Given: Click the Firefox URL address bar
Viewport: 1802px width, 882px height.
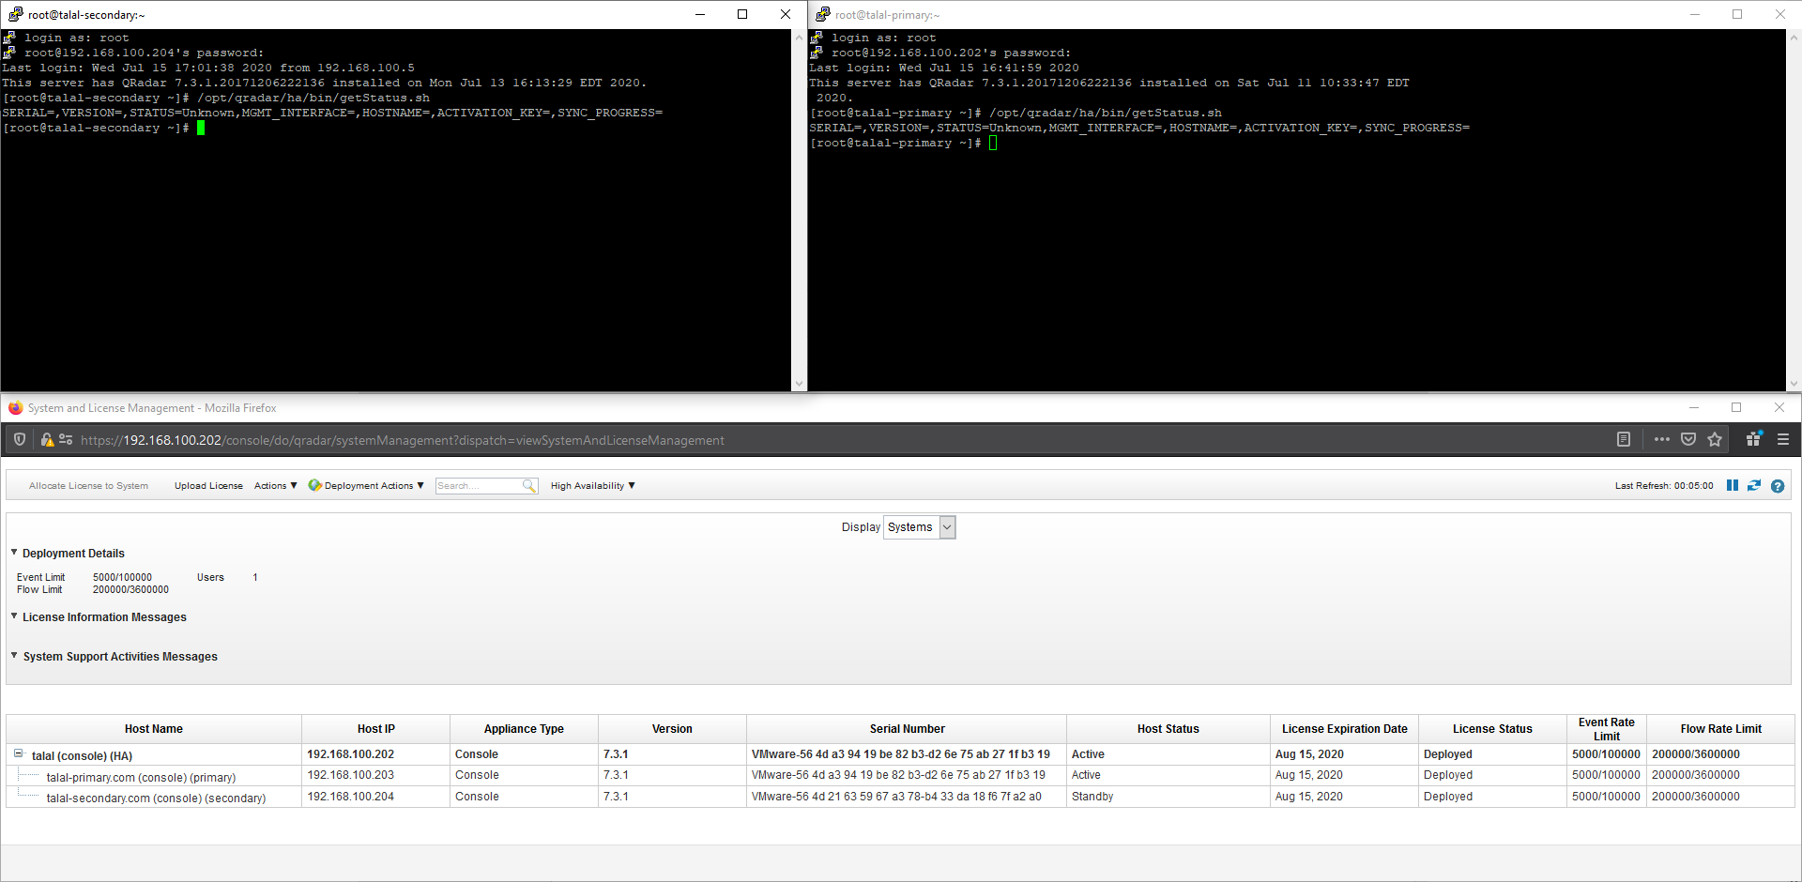Looking at the screenshot, I should (826, 440).
